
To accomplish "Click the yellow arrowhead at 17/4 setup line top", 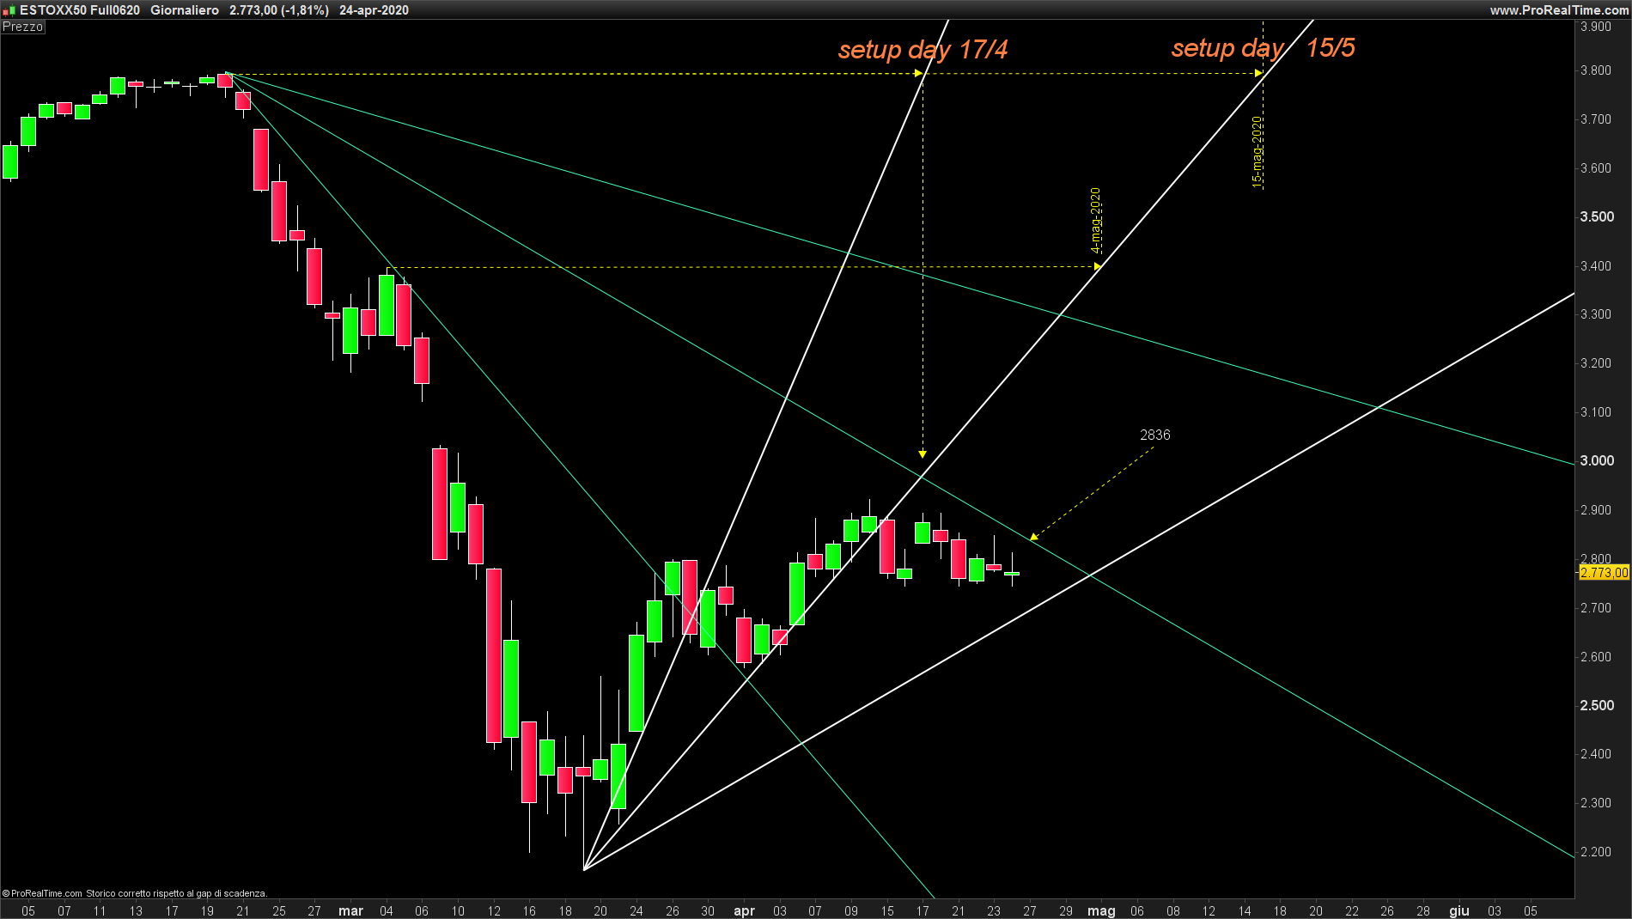I will (x=919, y=73).
